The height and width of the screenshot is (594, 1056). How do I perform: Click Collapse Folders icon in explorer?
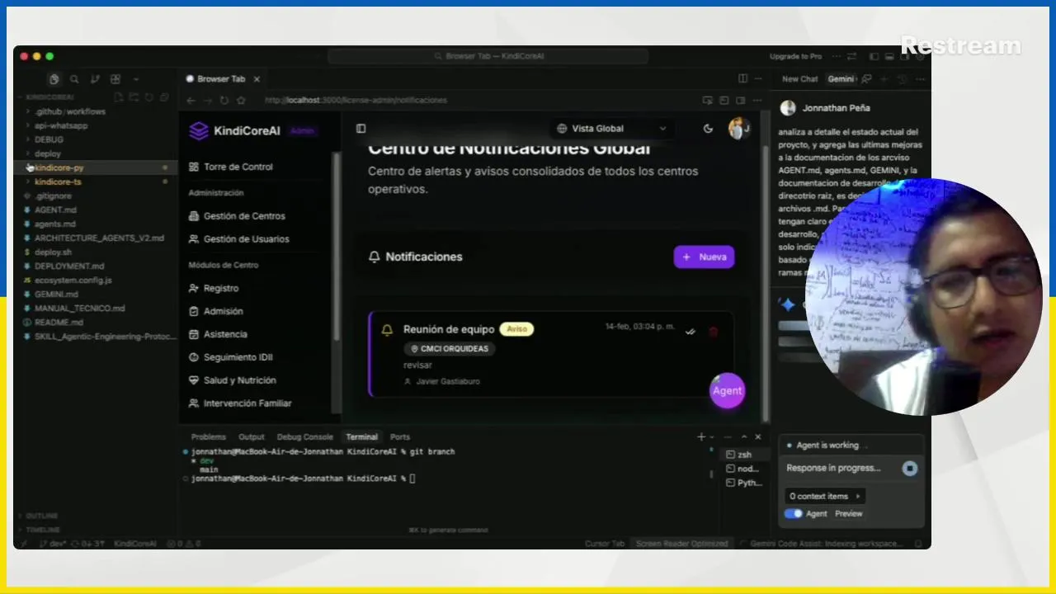[163, 97]
